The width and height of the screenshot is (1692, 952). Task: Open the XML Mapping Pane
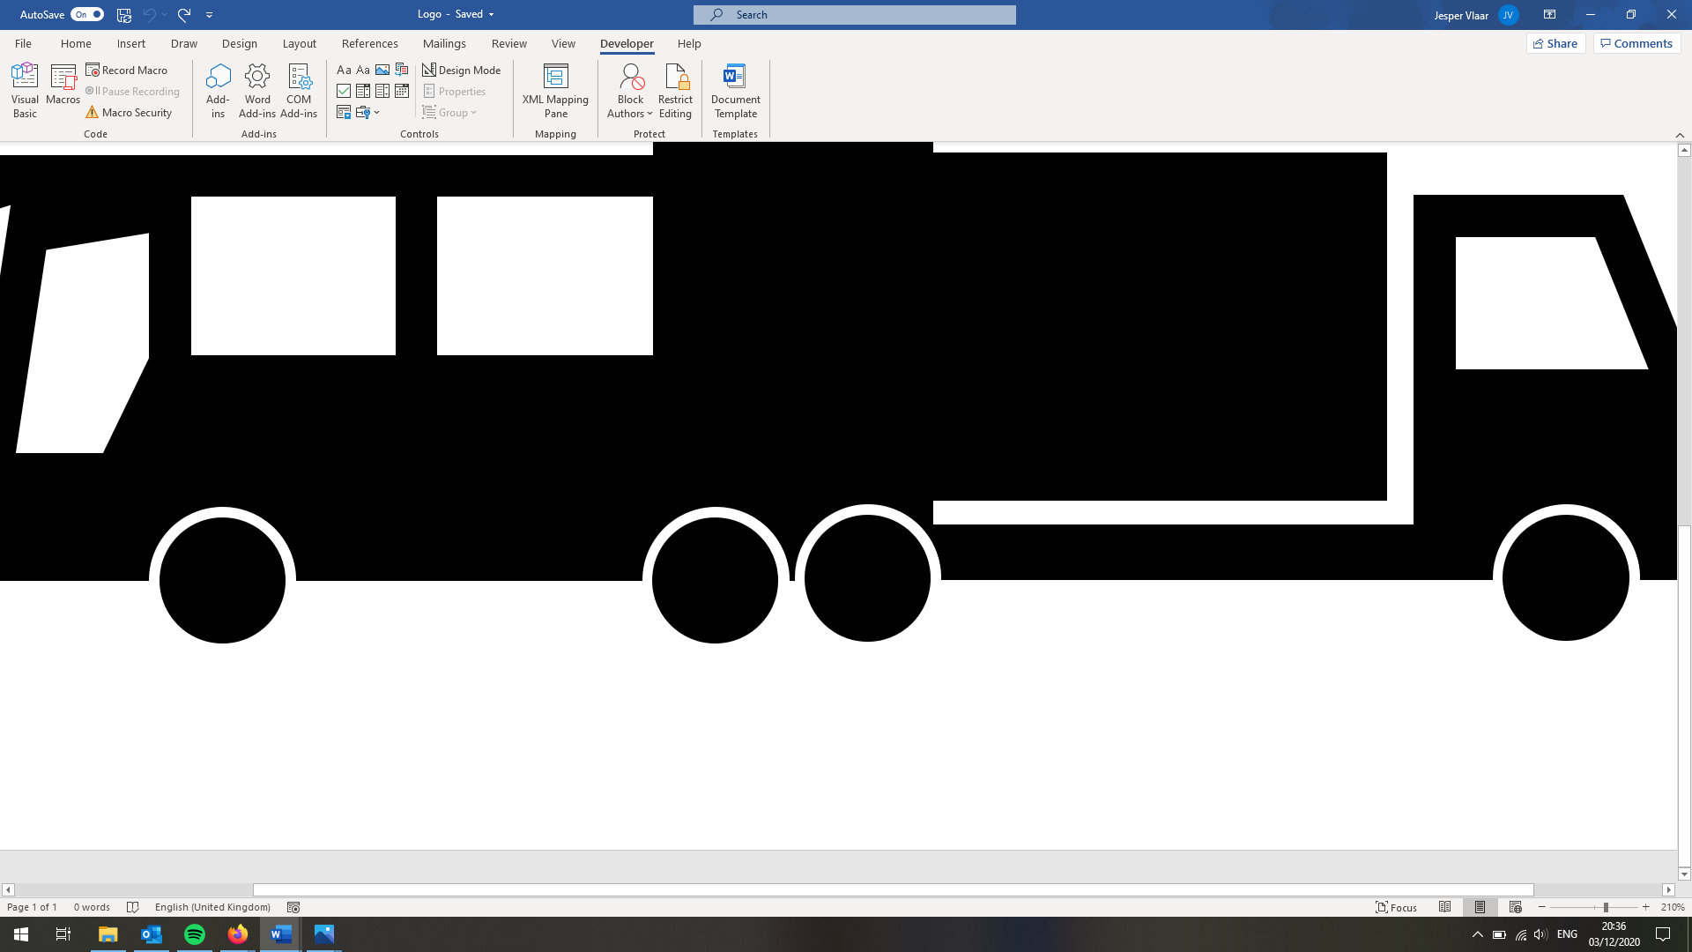555,91
